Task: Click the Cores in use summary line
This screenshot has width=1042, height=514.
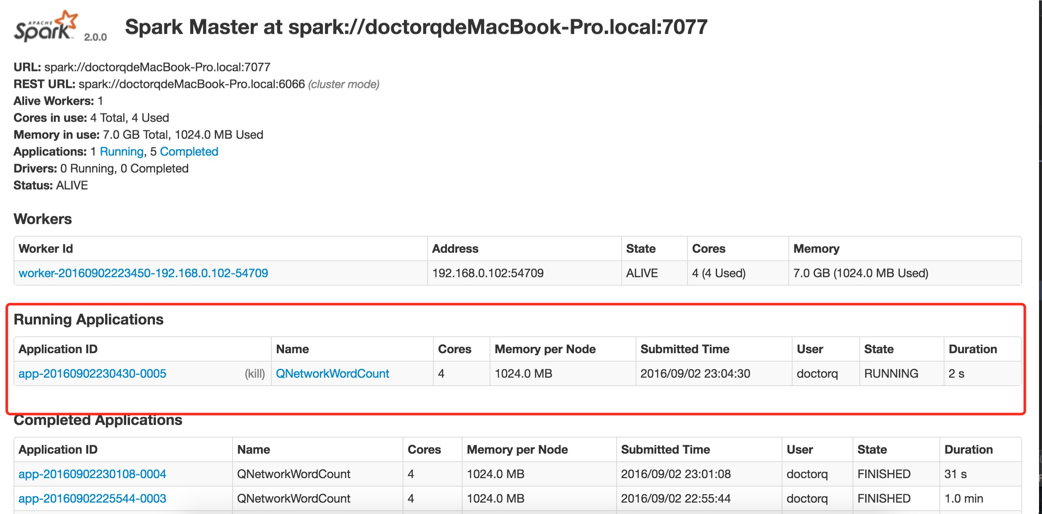Action: coord(91,118)
